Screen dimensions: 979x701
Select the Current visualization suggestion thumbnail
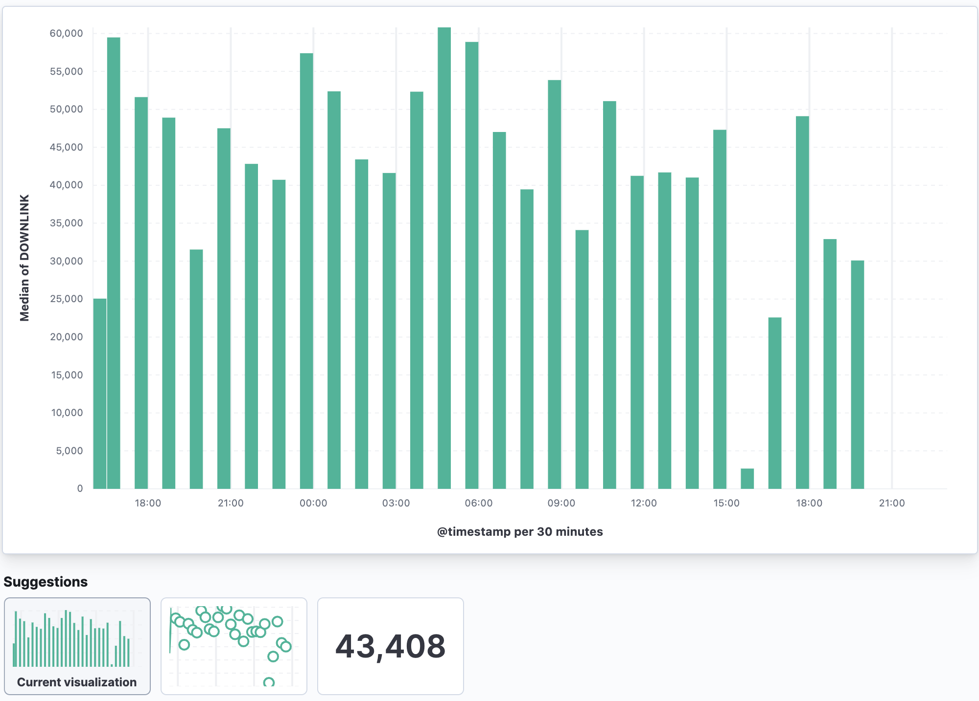[77, 646]
